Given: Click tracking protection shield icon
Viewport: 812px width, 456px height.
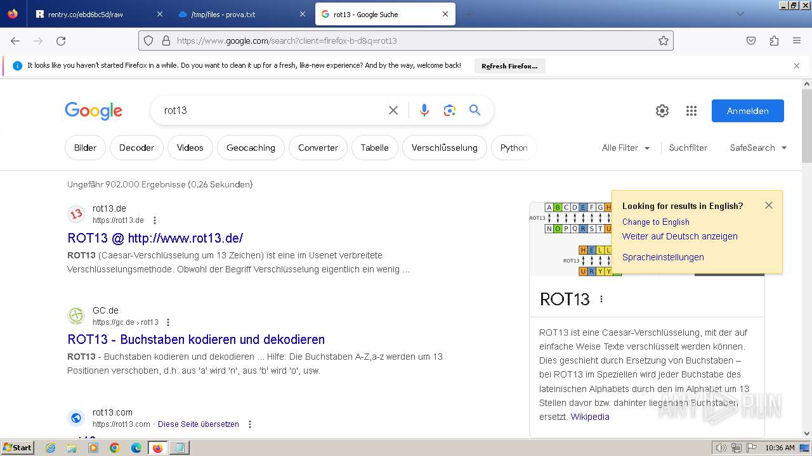Looking at the screenshot, I should tap(148, 41).
